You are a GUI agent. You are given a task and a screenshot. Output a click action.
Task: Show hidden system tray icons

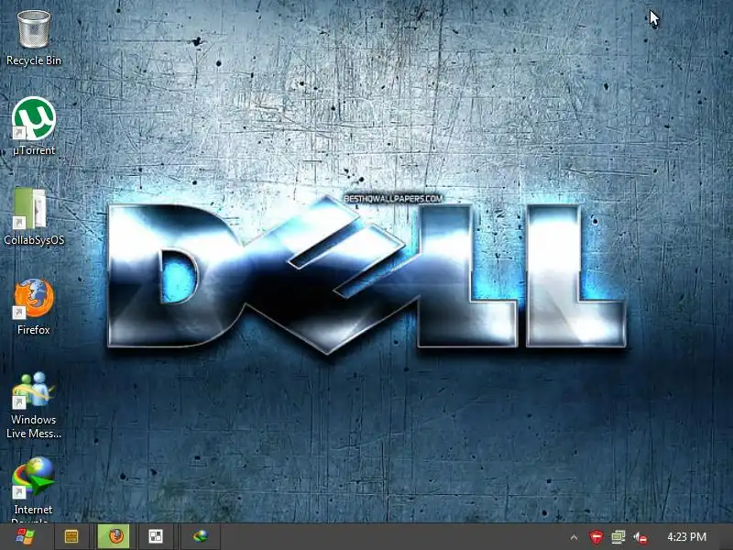coord(574,537)
